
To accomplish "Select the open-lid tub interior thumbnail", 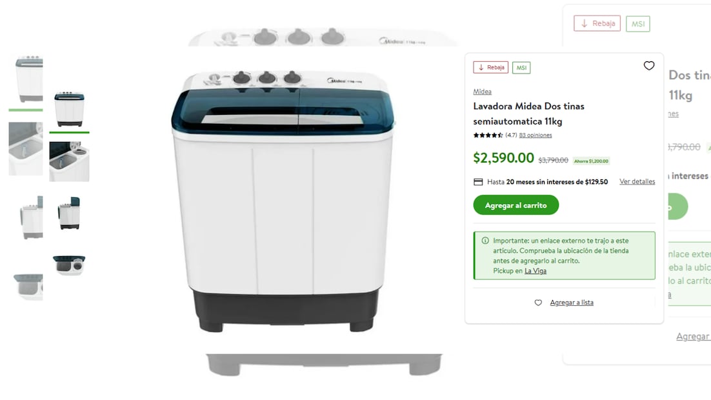I will 70,161.
